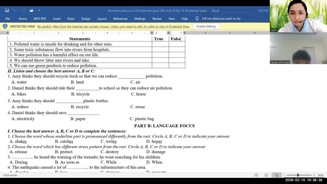Click the heading 'II. Listen and choose the best answer'
The image size is (327, 184).
point(51,71)
